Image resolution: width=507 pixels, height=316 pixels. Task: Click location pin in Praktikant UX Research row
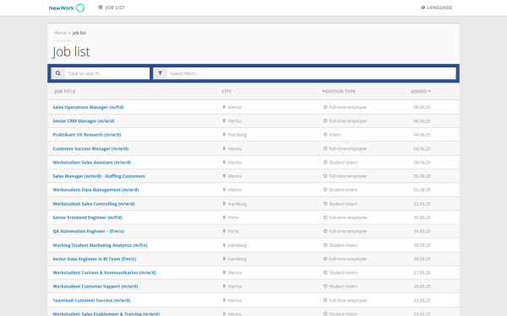tap(224, 135)
